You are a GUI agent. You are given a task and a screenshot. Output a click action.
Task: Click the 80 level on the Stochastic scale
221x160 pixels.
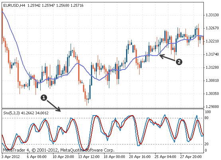(x=206, y=118)
